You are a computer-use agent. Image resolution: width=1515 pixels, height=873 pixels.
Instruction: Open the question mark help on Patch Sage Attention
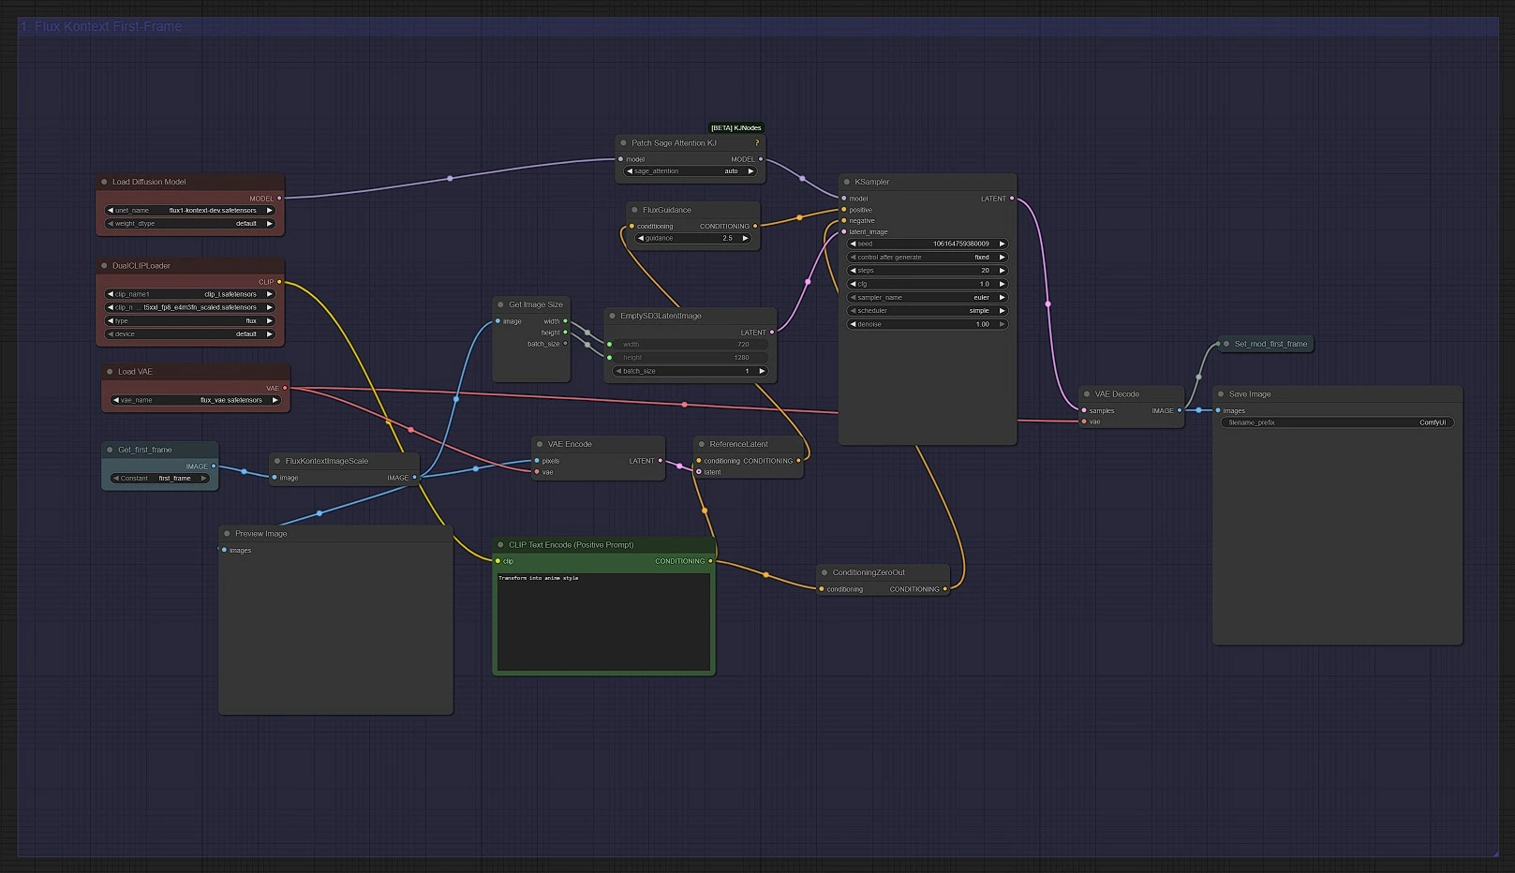point(757,143)
